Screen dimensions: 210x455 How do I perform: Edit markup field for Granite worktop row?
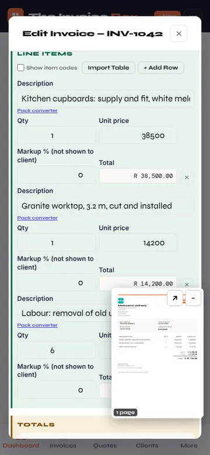(x=56, y=283)
